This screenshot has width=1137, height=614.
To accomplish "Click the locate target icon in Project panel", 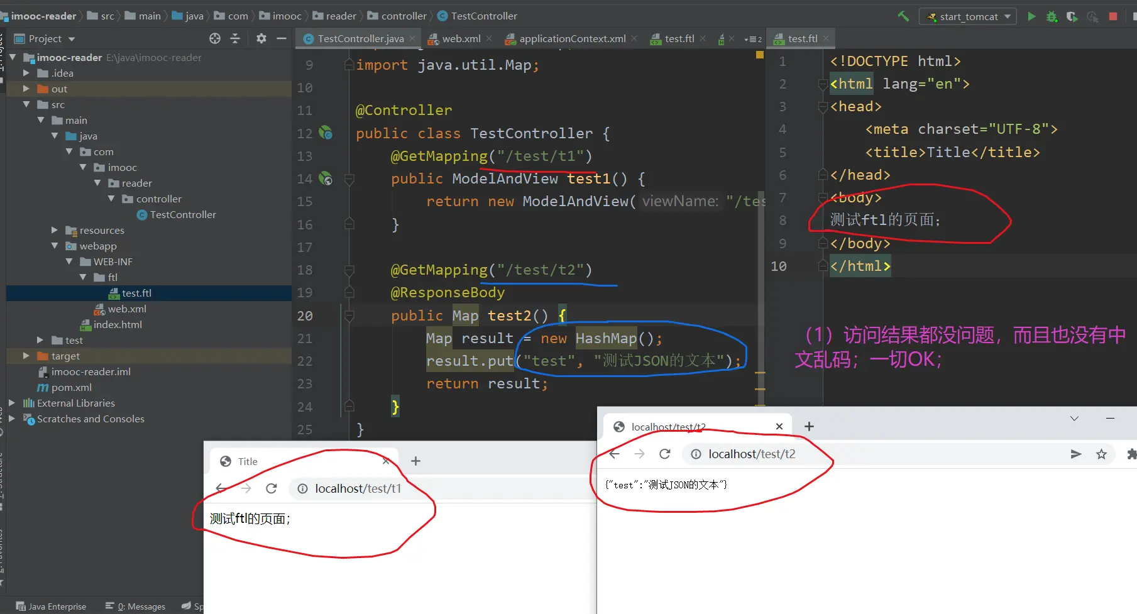I will click(x=215, y=38).
